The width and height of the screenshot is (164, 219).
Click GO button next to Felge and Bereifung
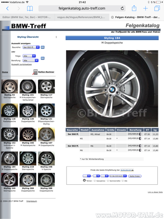pyautogui.click(x=42, y=58)
